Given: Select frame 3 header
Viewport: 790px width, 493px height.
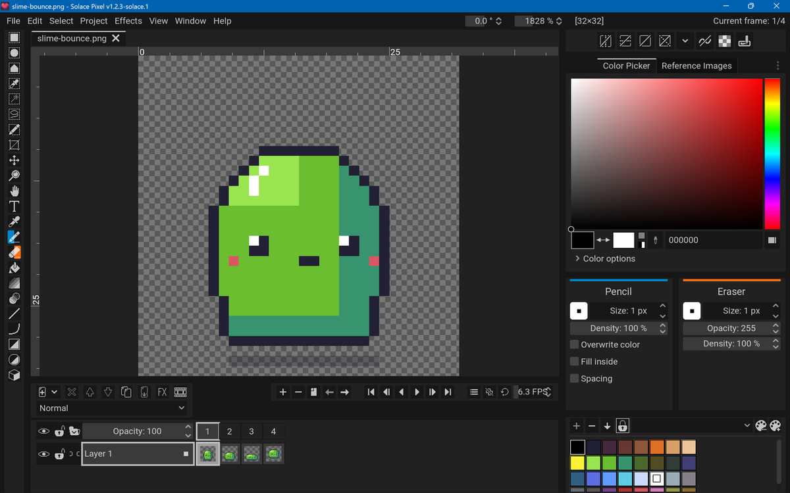Looking at the screenshot, I should pos(251,431).
